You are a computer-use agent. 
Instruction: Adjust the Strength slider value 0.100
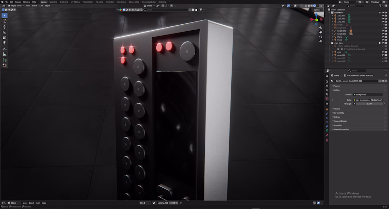click(x=370, y=104)
